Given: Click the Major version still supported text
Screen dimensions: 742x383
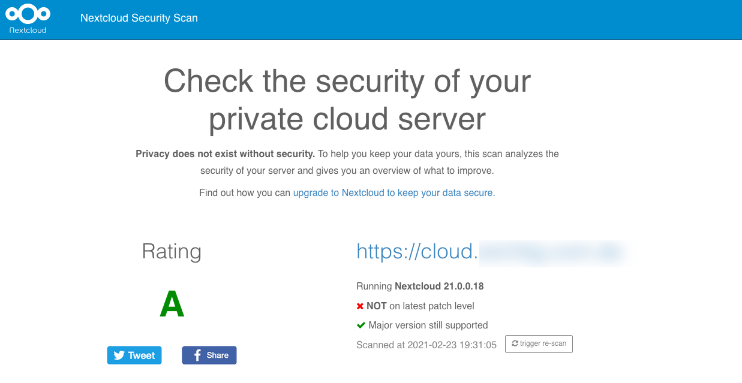Looking at the screenshot, I should [428, 325].
